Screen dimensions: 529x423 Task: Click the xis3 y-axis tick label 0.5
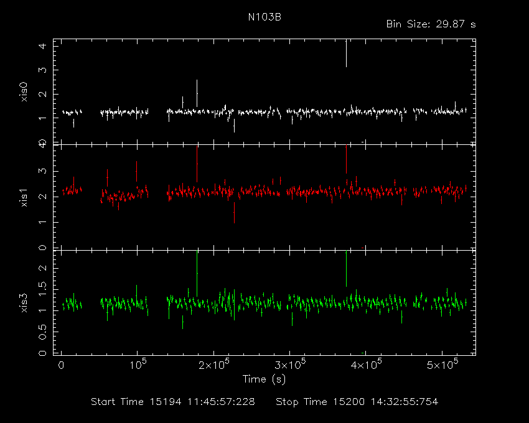tap(43, 332)
